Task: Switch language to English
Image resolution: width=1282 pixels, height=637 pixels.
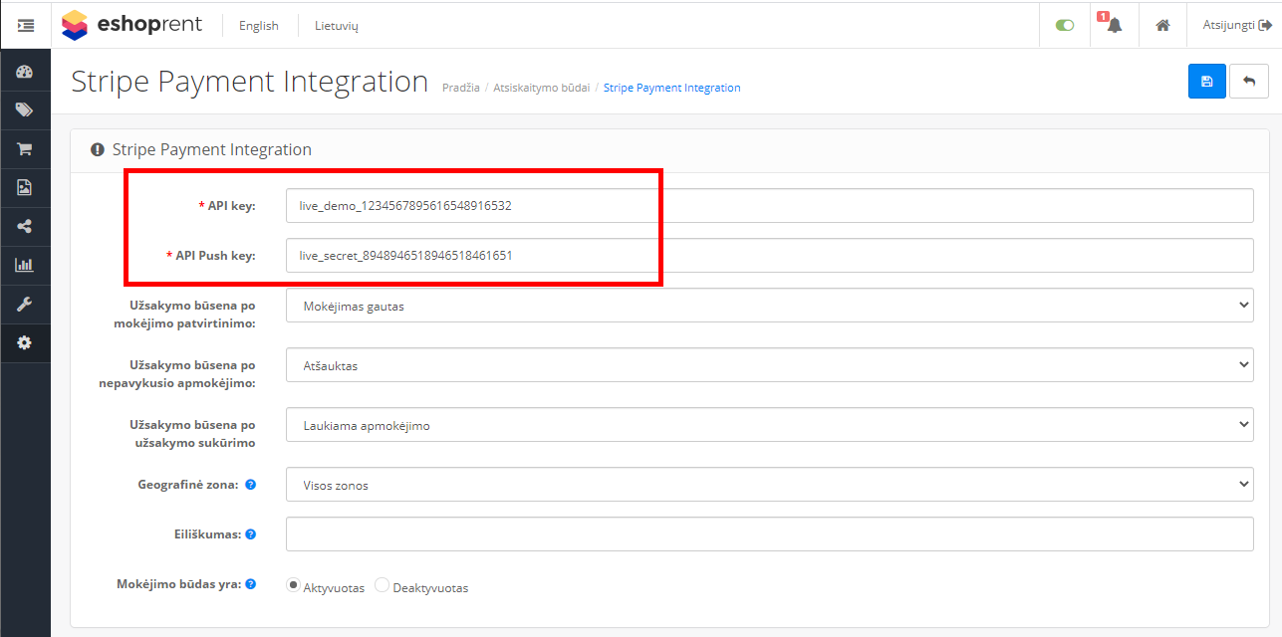Action: tap(259, 26)
